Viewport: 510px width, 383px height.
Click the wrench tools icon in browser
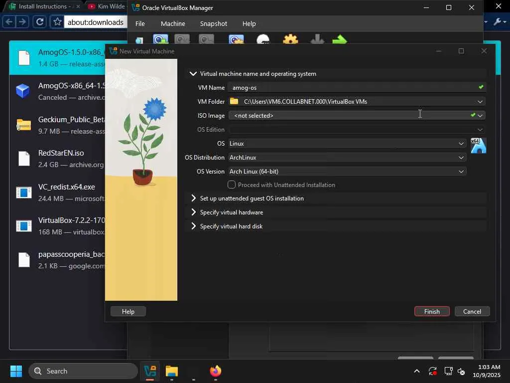click(x=498, y=22)
